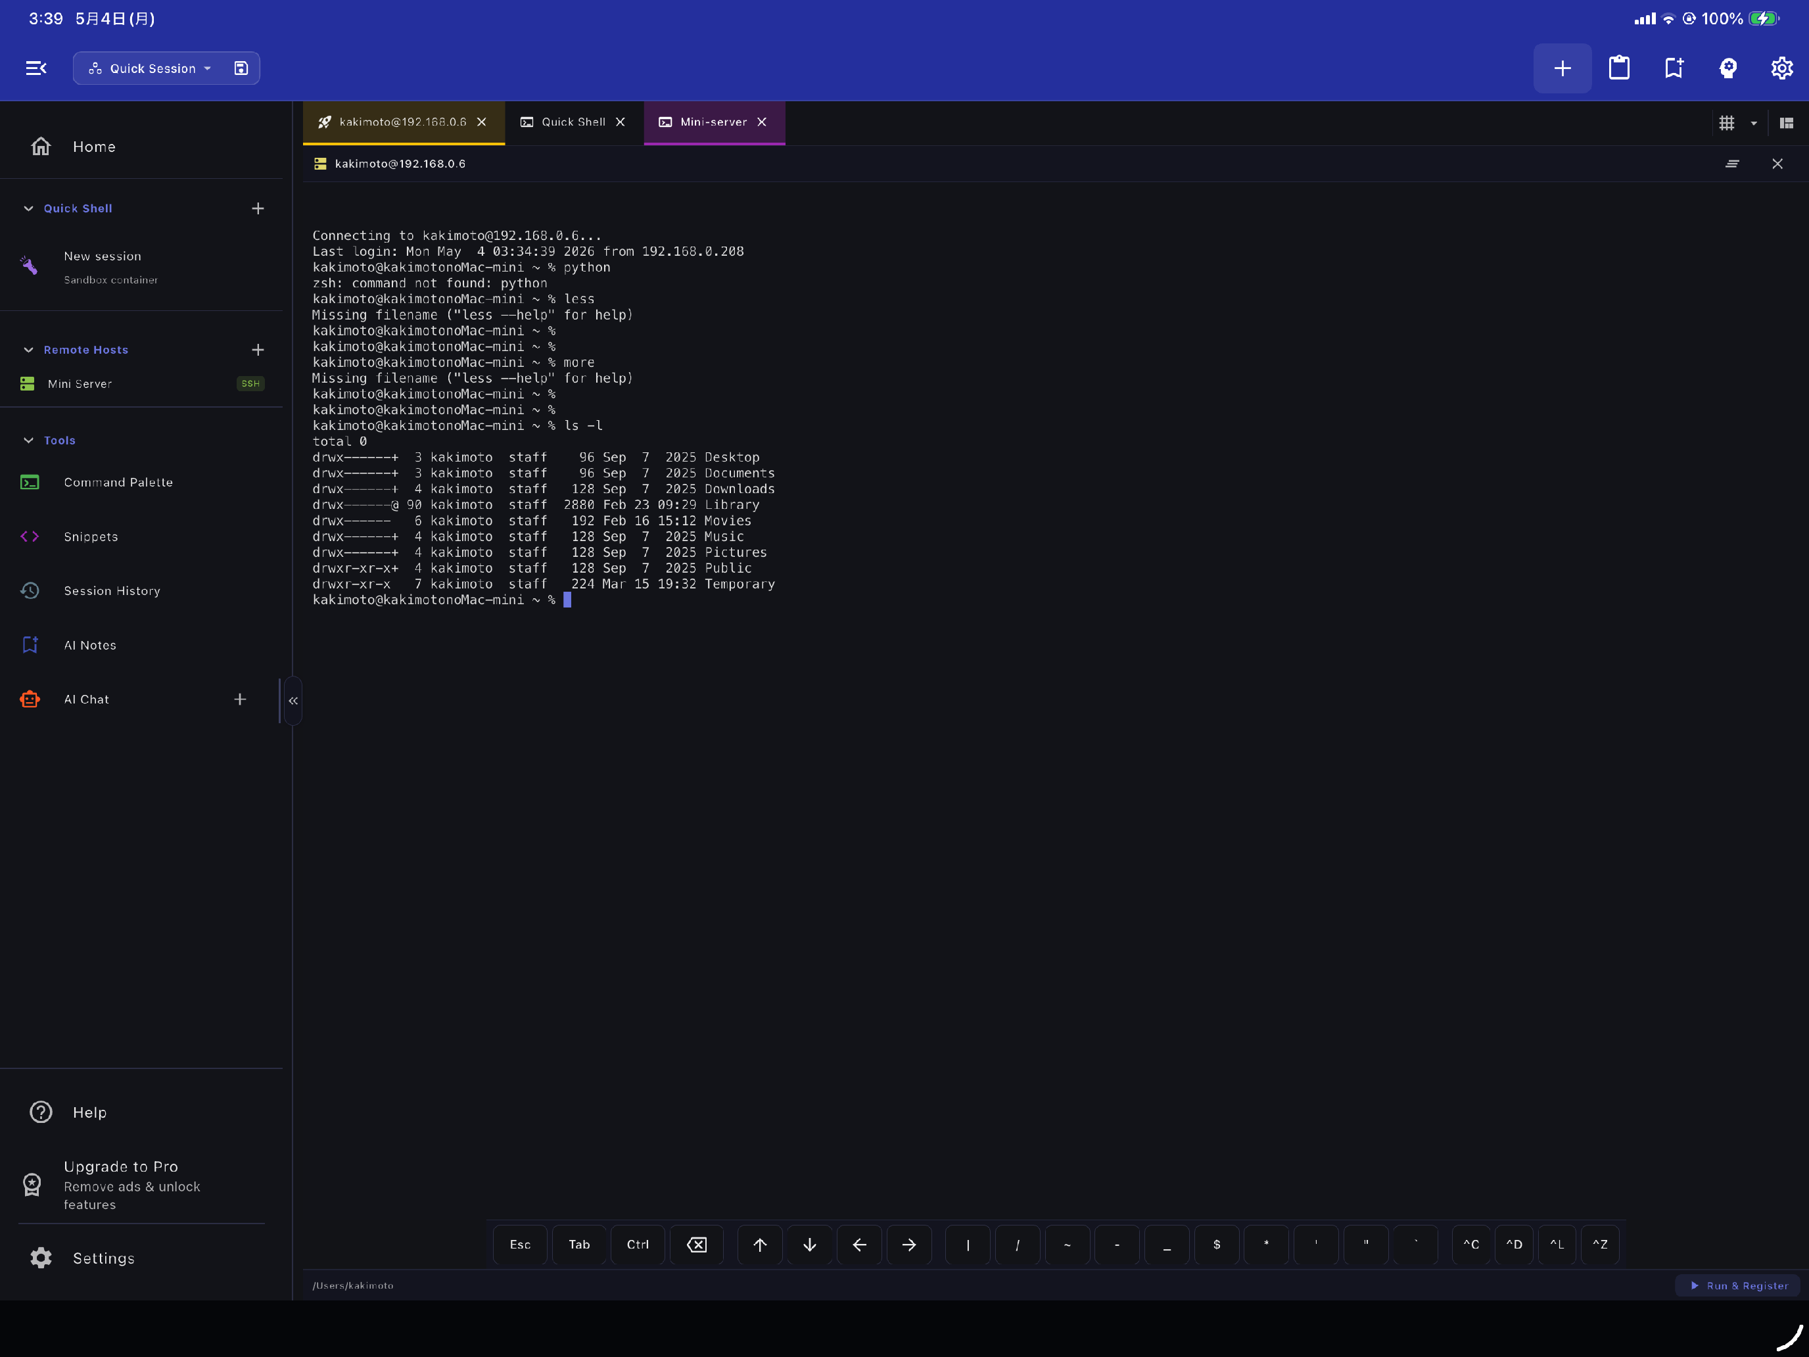Click the /Users/kakimoto path in status bar
Screen dimensions: 1809x1357
pyautogui.click(x=353, y=1286)
